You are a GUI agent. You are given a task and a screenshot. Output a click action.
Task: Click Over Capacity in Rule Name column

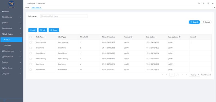point(41,59)
